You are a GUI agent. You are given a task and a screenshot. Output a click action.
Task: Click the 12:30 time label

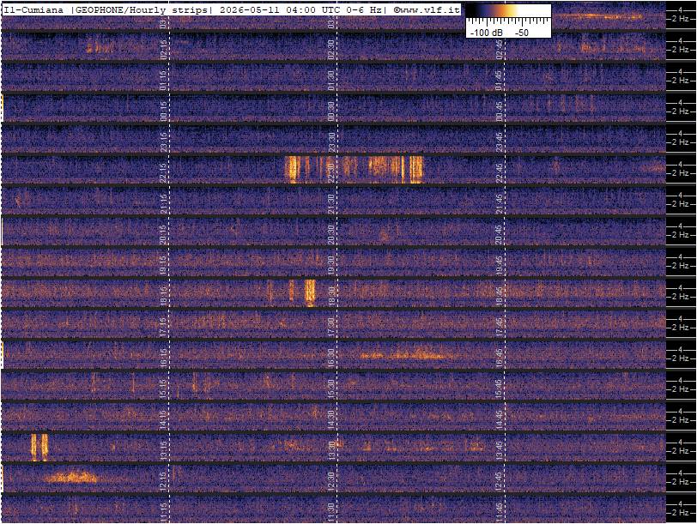(331, 481)
